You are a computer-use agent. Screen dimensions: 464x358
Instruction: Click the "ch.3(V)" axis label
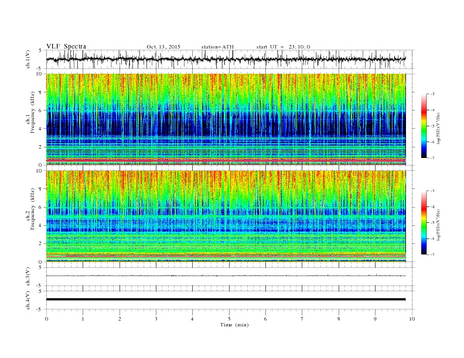pos(28,277)
